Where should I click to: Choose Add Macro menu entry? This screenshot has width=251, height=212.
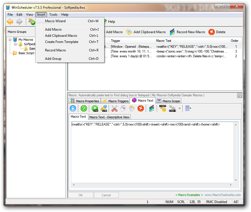click(x=70, y=29)
